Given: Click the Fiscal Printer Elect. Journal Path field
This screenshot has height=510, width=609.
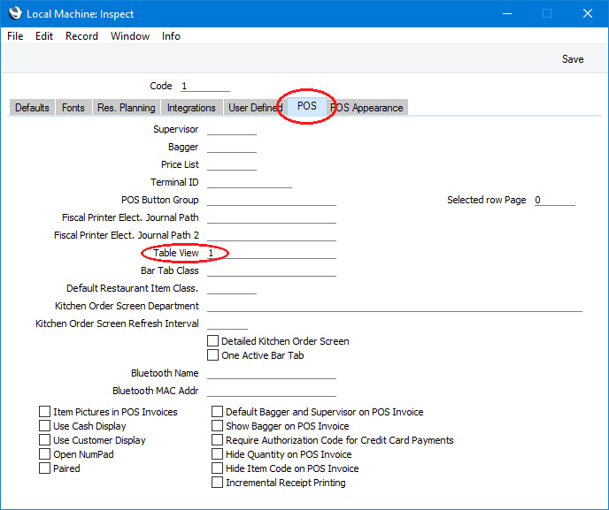Looking at the screenshot, I should pyautogui.click(x=272, y=217).
